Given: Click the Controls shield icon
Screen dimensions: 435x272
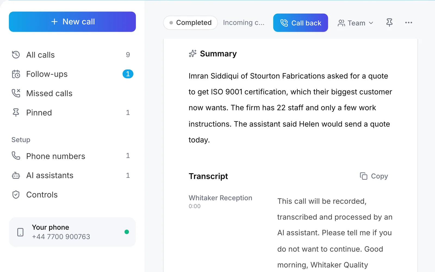Looking at the screenshot, I should 16,195.
